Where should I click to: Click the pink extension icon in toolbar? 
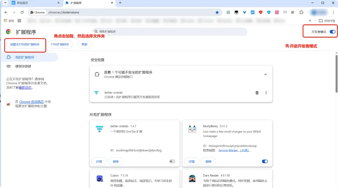[x=277, y=13]
